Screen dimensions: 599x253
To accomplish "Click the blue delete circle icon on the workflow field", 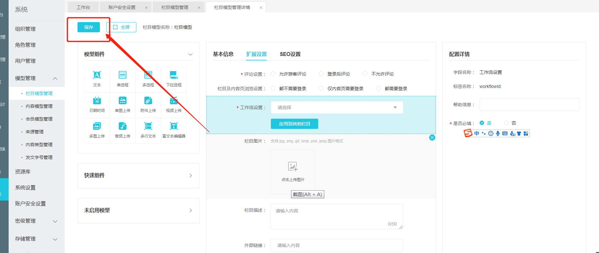I will pos(432,138).
